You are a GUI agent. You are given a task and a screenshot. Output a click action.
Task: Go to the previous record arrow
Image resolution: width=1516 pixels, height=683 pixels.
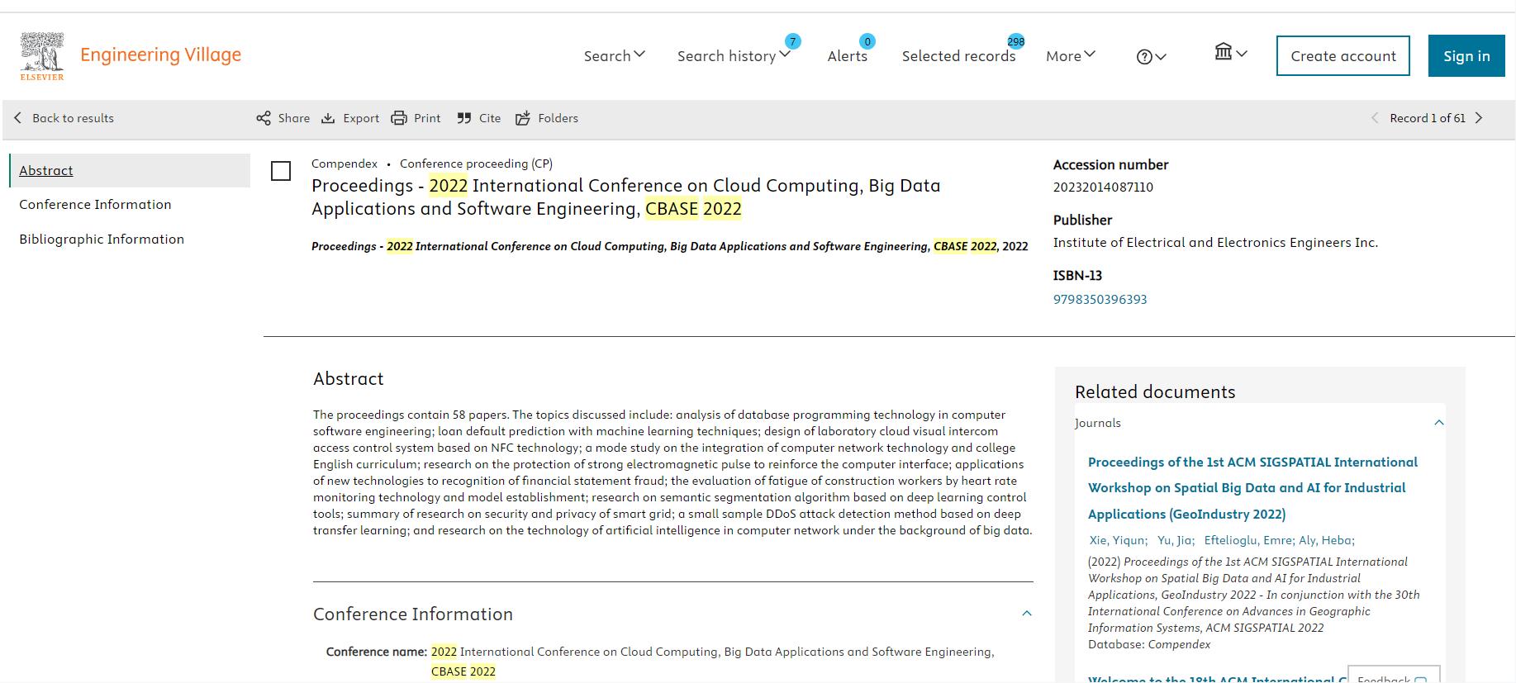[x=1375, y=118]
